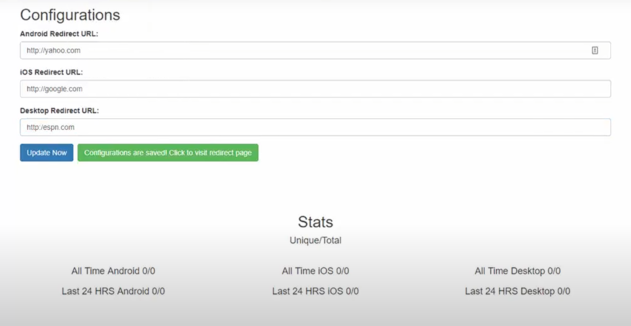Click the green Configurations are saved button
Image resolution: width=631 pixels, height=326 pixels.
point(168,153)
